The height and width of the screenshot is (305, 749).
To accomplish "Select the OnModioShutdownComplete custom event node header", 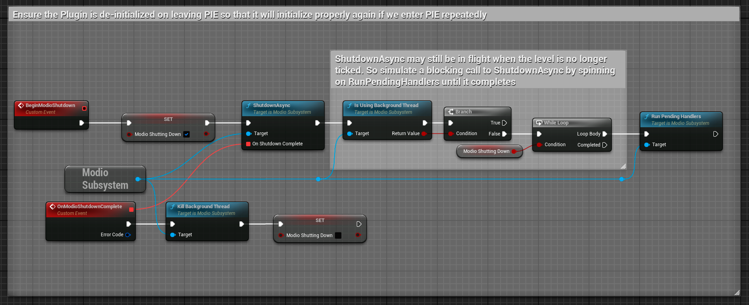I will (x=89, y=207).
